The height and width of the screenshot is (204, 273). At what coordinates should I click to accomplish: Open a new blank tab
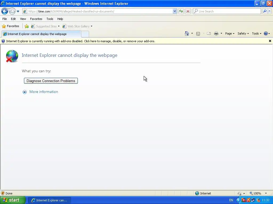pyautogui.click(x=85, y=34)
